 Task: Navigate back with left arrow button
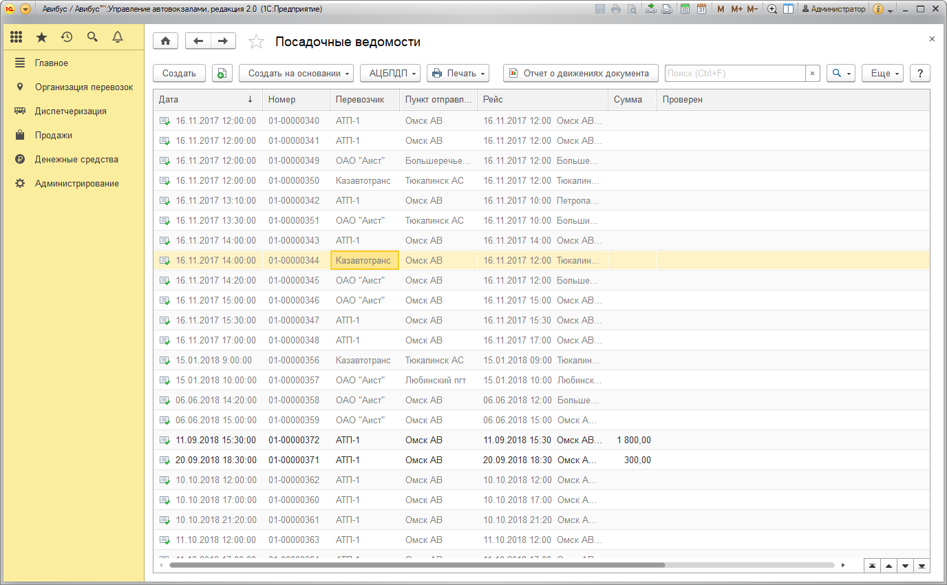(x=198, y=41)
